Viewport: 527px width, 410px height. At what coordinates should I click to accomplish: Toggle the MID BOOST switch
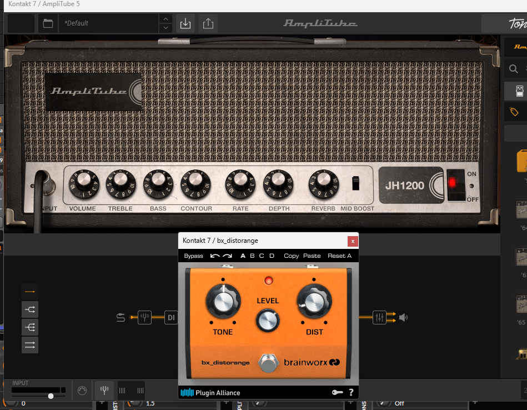click(355, 183)
